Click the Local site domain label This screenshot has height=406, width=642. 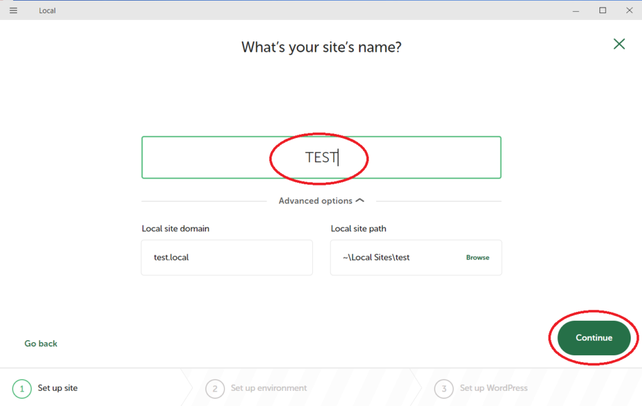176,228
